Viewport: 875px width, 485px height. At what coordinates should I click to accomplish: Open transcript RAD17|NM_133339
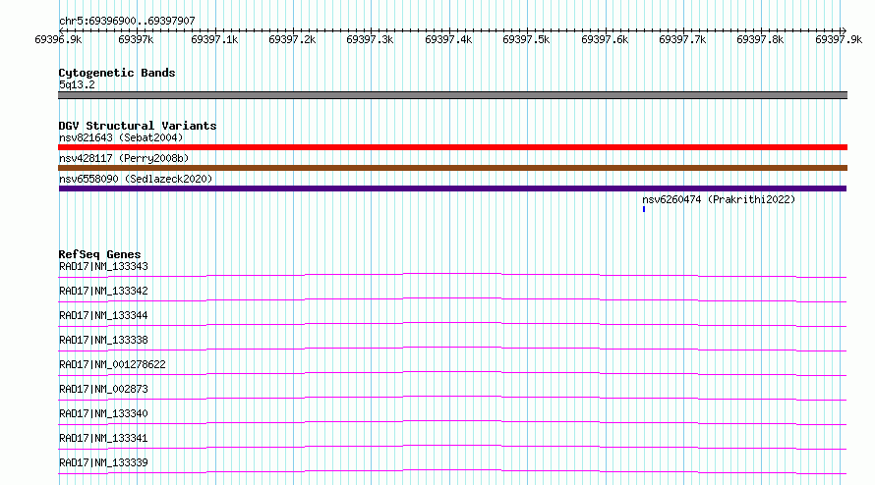(x=103, y=462)
